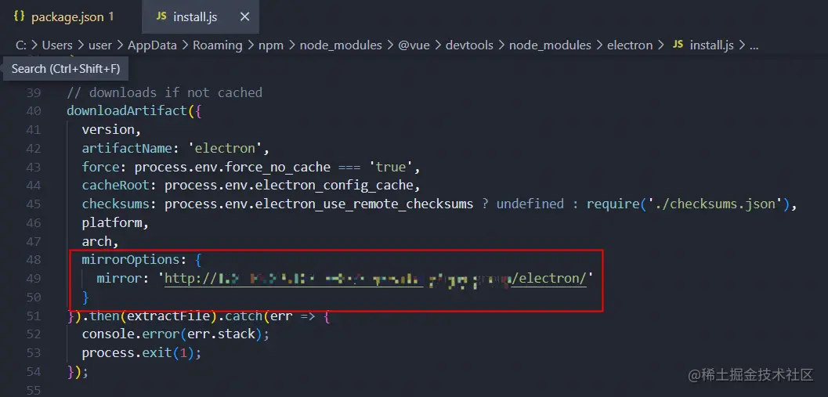Viewport: 828px width, 397px height.
Task: Follow the mirror URL link on line 49
Action: (375, 278)
